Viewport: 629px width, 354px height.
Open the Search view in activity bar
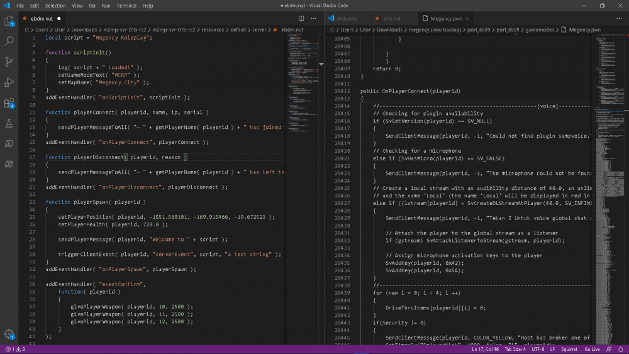[9, 41]
